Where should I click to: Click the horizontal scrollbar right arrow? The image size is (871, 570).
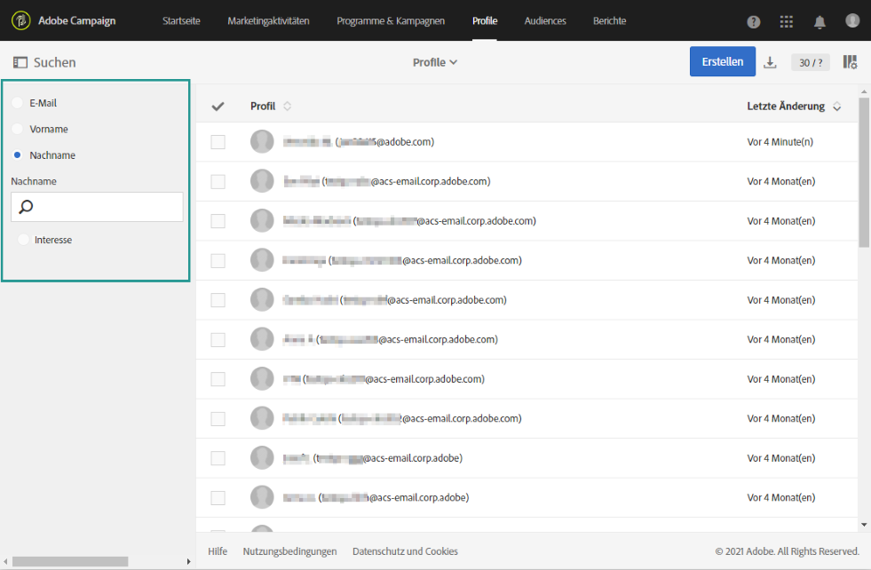point(188,562)
